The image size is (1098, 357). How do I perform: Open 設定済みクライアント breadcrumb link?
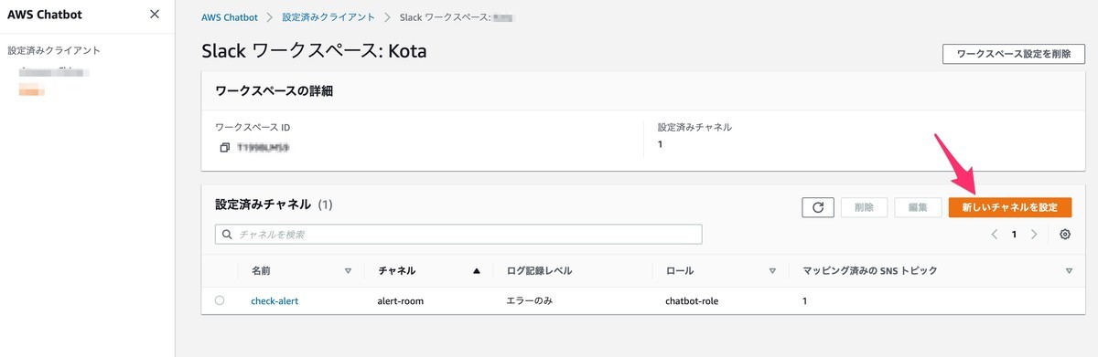tap(328, 16)
